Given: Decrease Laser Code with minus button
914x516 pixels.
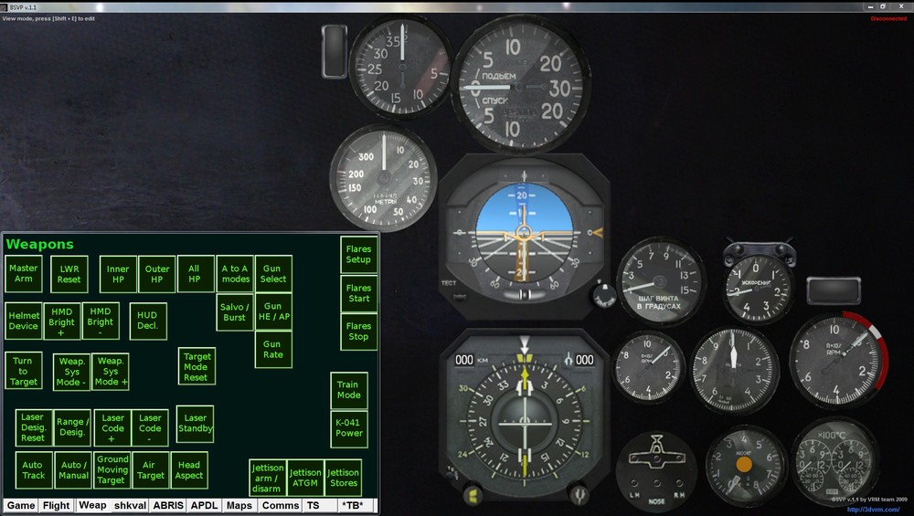Looking at the screenshot, I should (x=150, y=427).
